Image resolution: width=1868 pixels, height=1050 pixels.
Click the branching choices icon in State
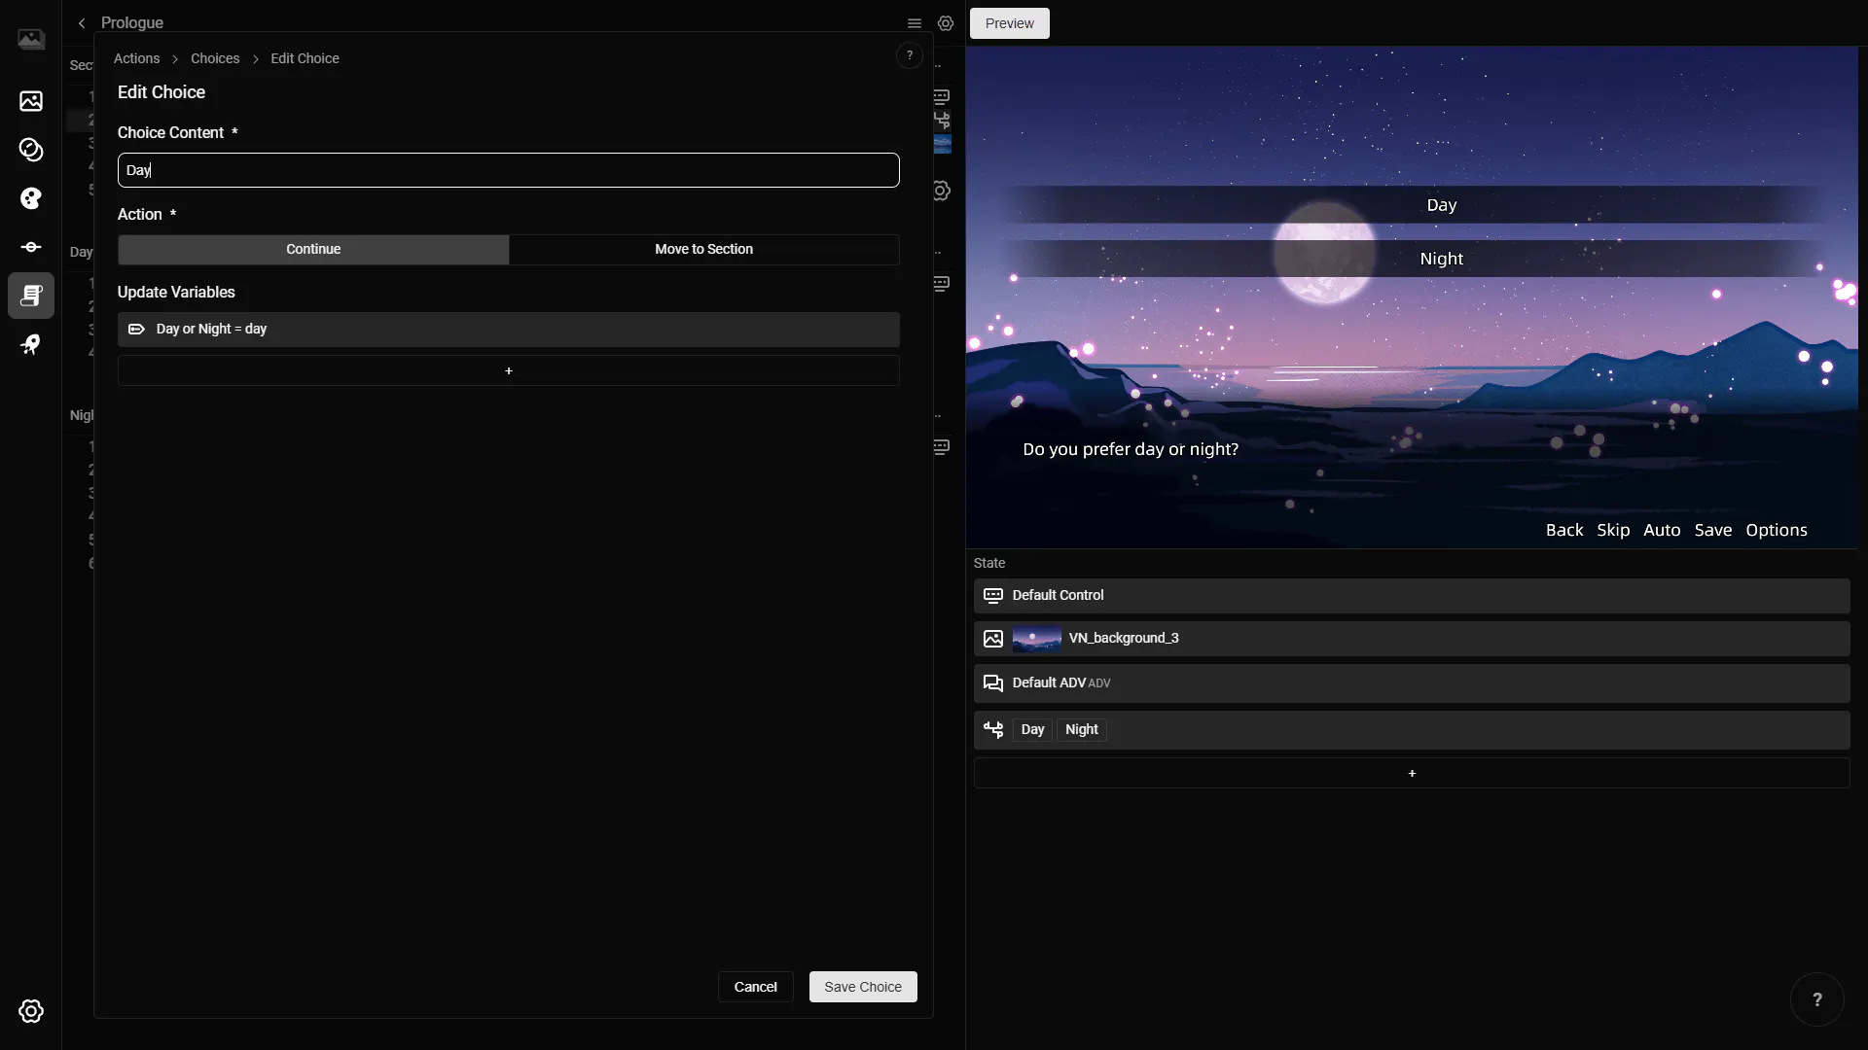tap(993, 729)
